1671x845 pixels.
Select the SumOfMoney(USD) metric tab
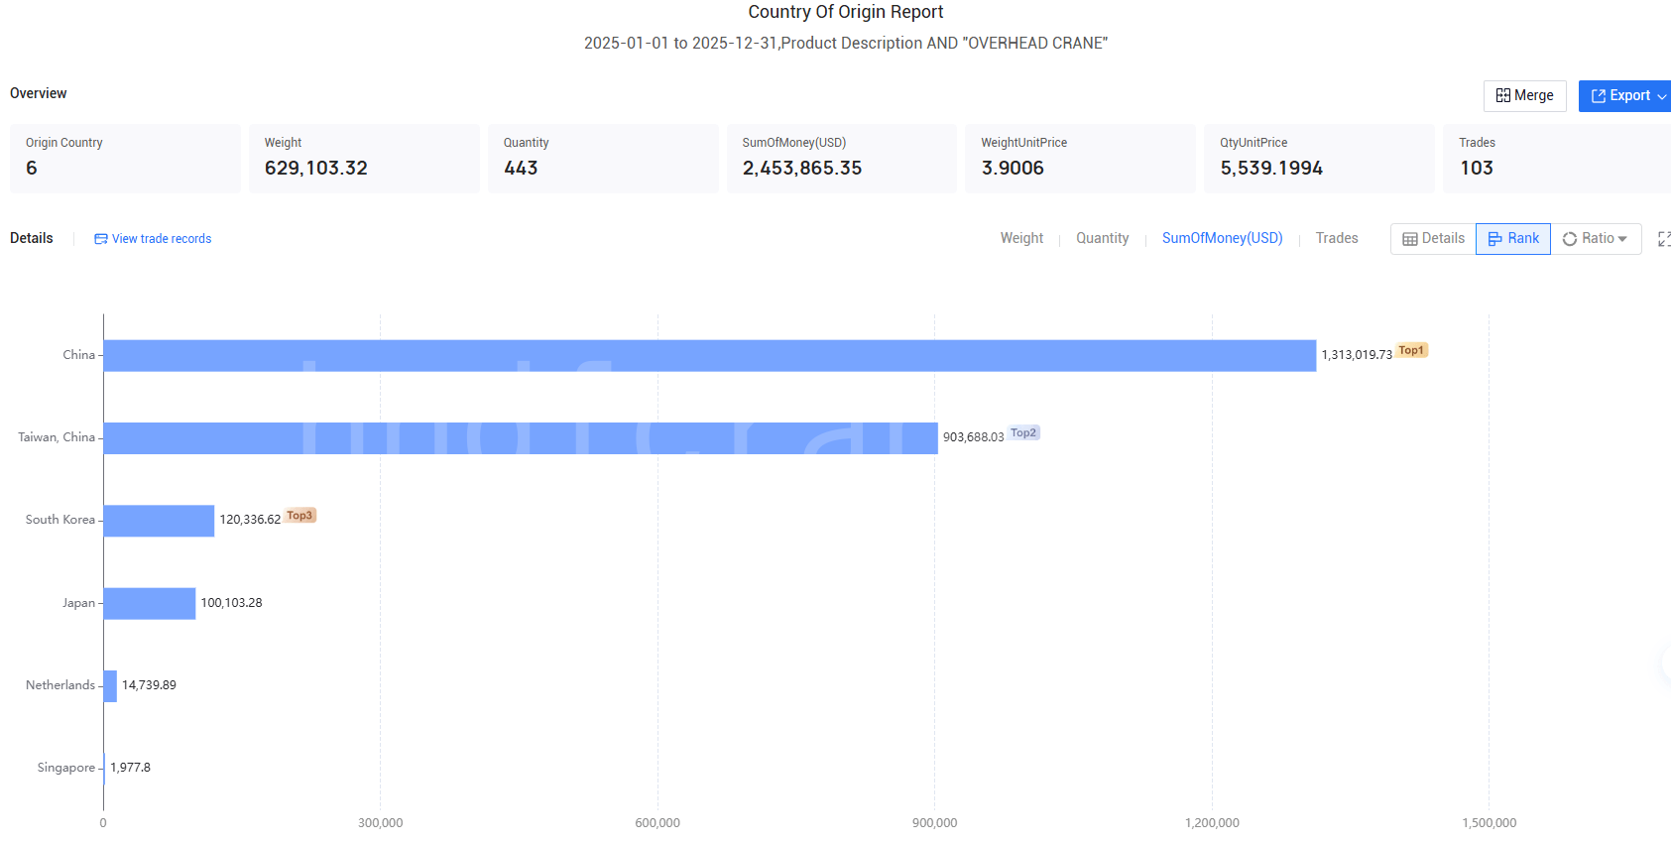click(x=1222, y=238)
